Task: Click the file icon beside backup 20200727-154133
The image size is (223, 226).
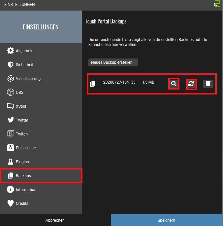Action: point(93,84)
